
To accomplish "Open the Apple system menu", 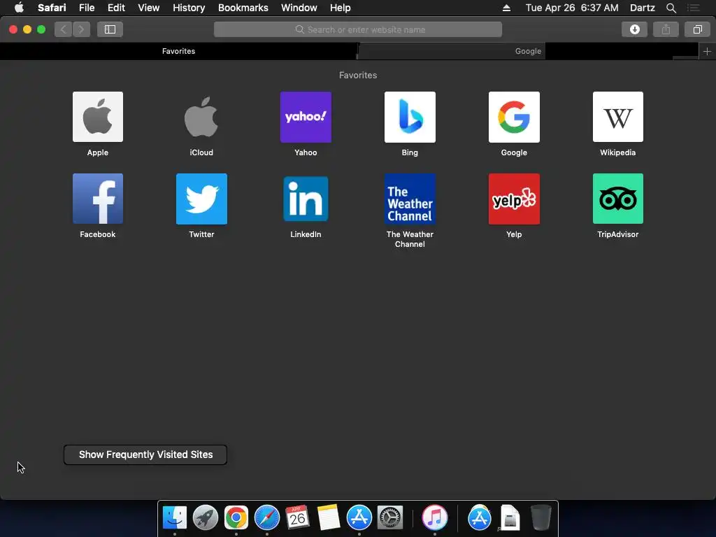I will 19,8.
